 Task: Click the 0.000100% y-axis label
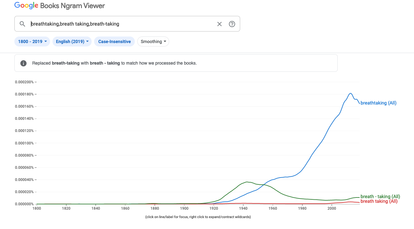point(24,143)
